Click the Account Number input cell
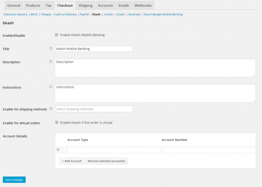Screen dimensions: 262x187 (208, 150)
